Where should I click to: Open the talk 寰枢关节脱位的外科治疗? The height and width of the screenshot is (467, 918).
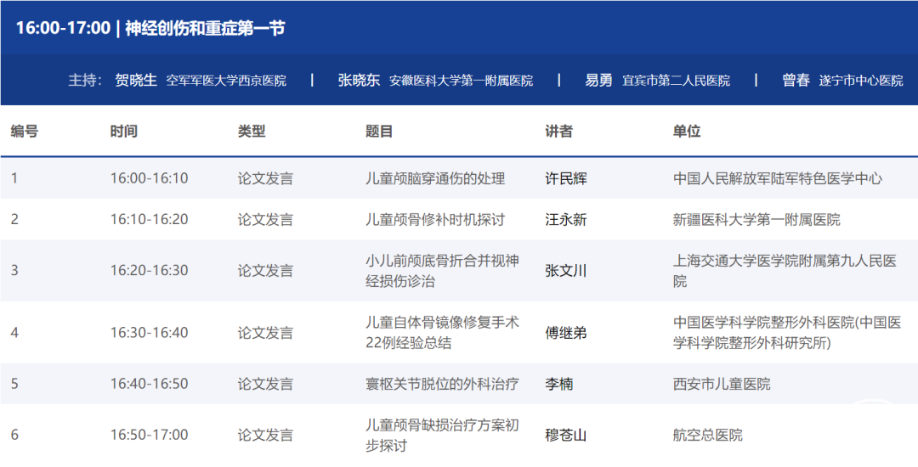click(440, 384)
